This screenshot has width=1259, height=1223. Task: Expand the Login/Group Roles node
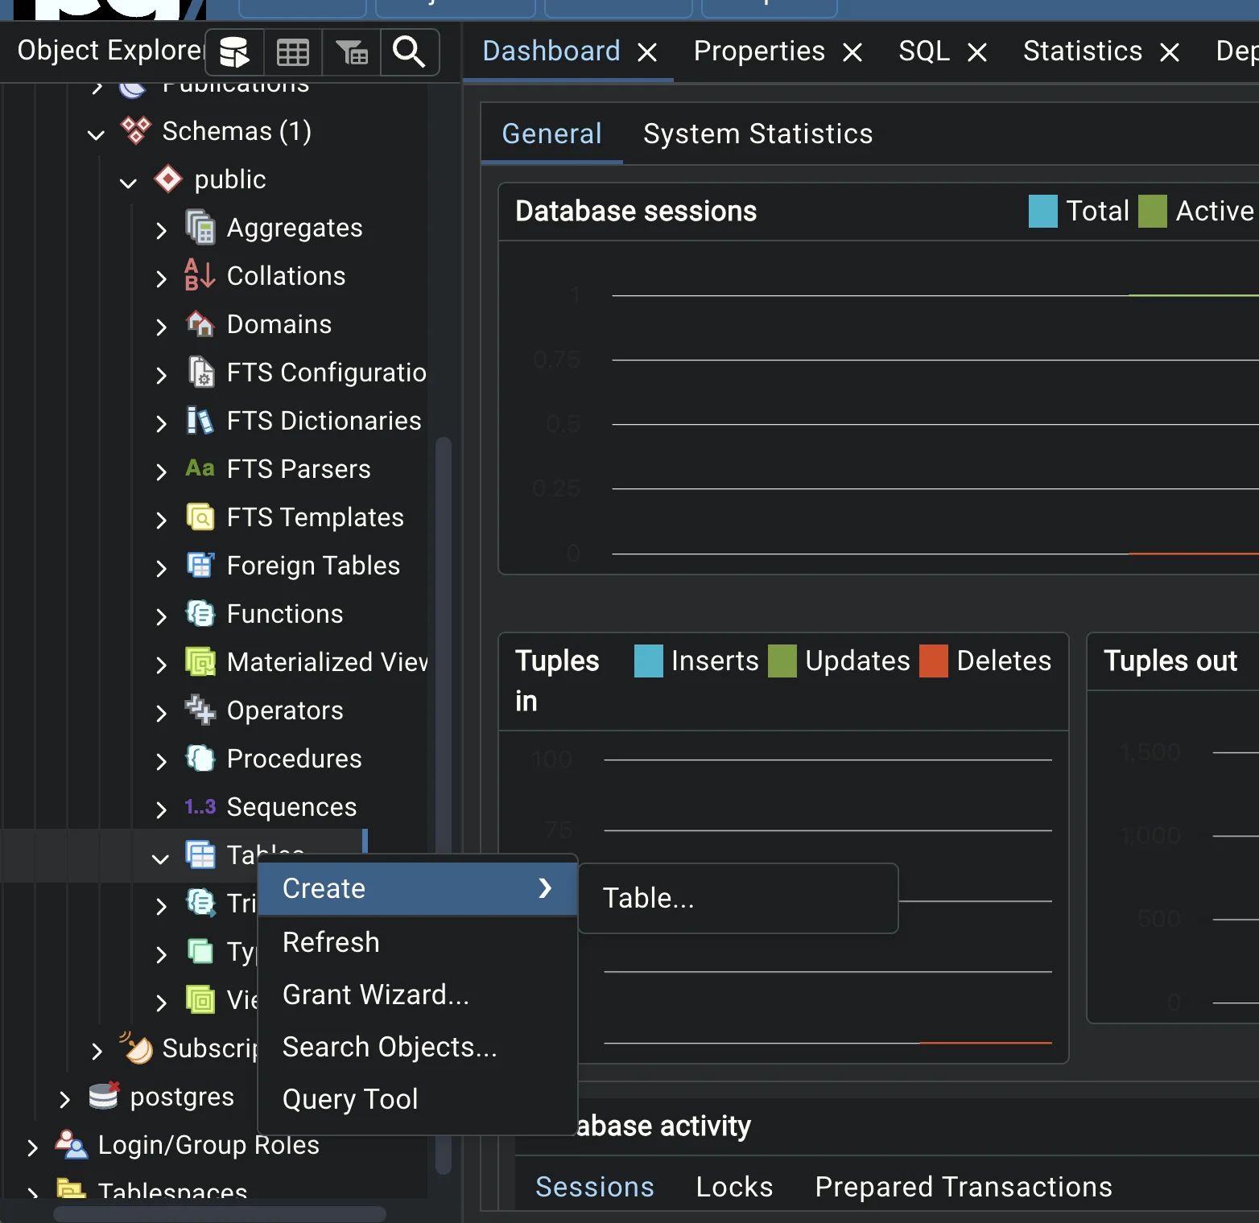[32, 1147]
